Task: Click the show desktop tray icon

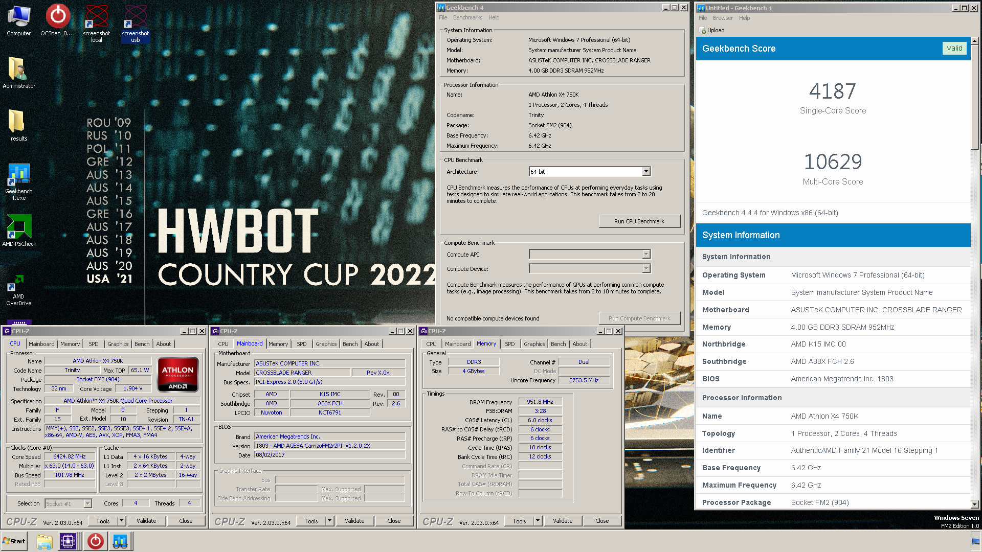Action: pos(976,541)
